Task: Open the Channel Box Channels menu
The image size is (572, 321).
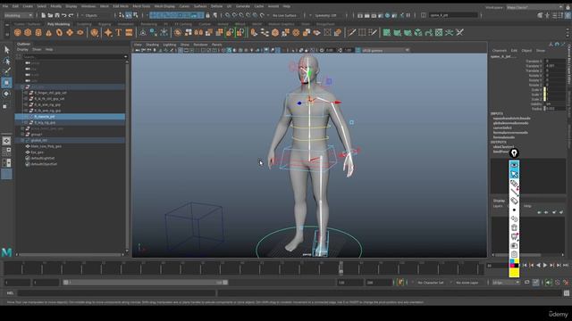Action: pos(500,50)
